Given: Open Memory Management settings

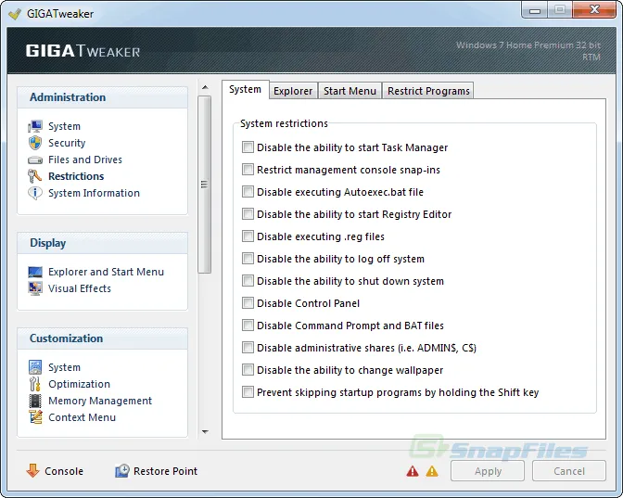Looking at the screenshot, I should click(x=100, y=401).
